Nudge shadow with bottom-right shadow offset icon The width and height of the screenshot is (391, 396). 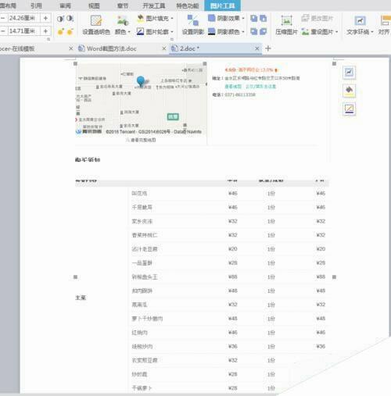264,31
